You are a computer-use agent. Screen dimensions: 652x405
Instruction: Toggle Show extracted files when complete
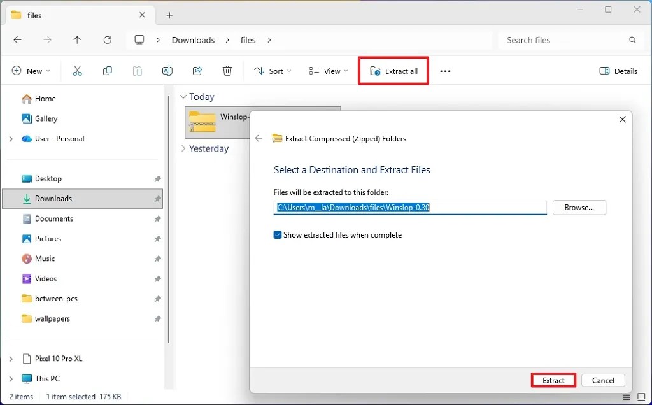click(x=278, y=234)
